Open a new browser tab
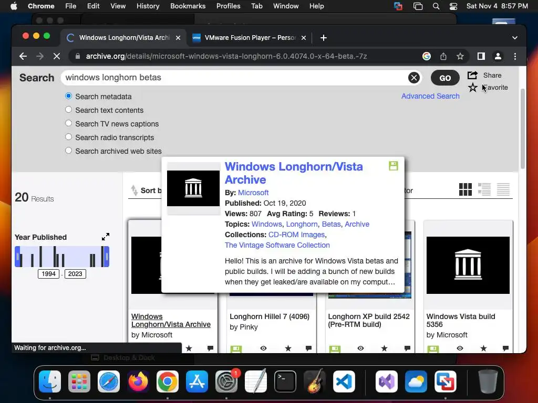The image size is (538, 403). click(323, 38)
